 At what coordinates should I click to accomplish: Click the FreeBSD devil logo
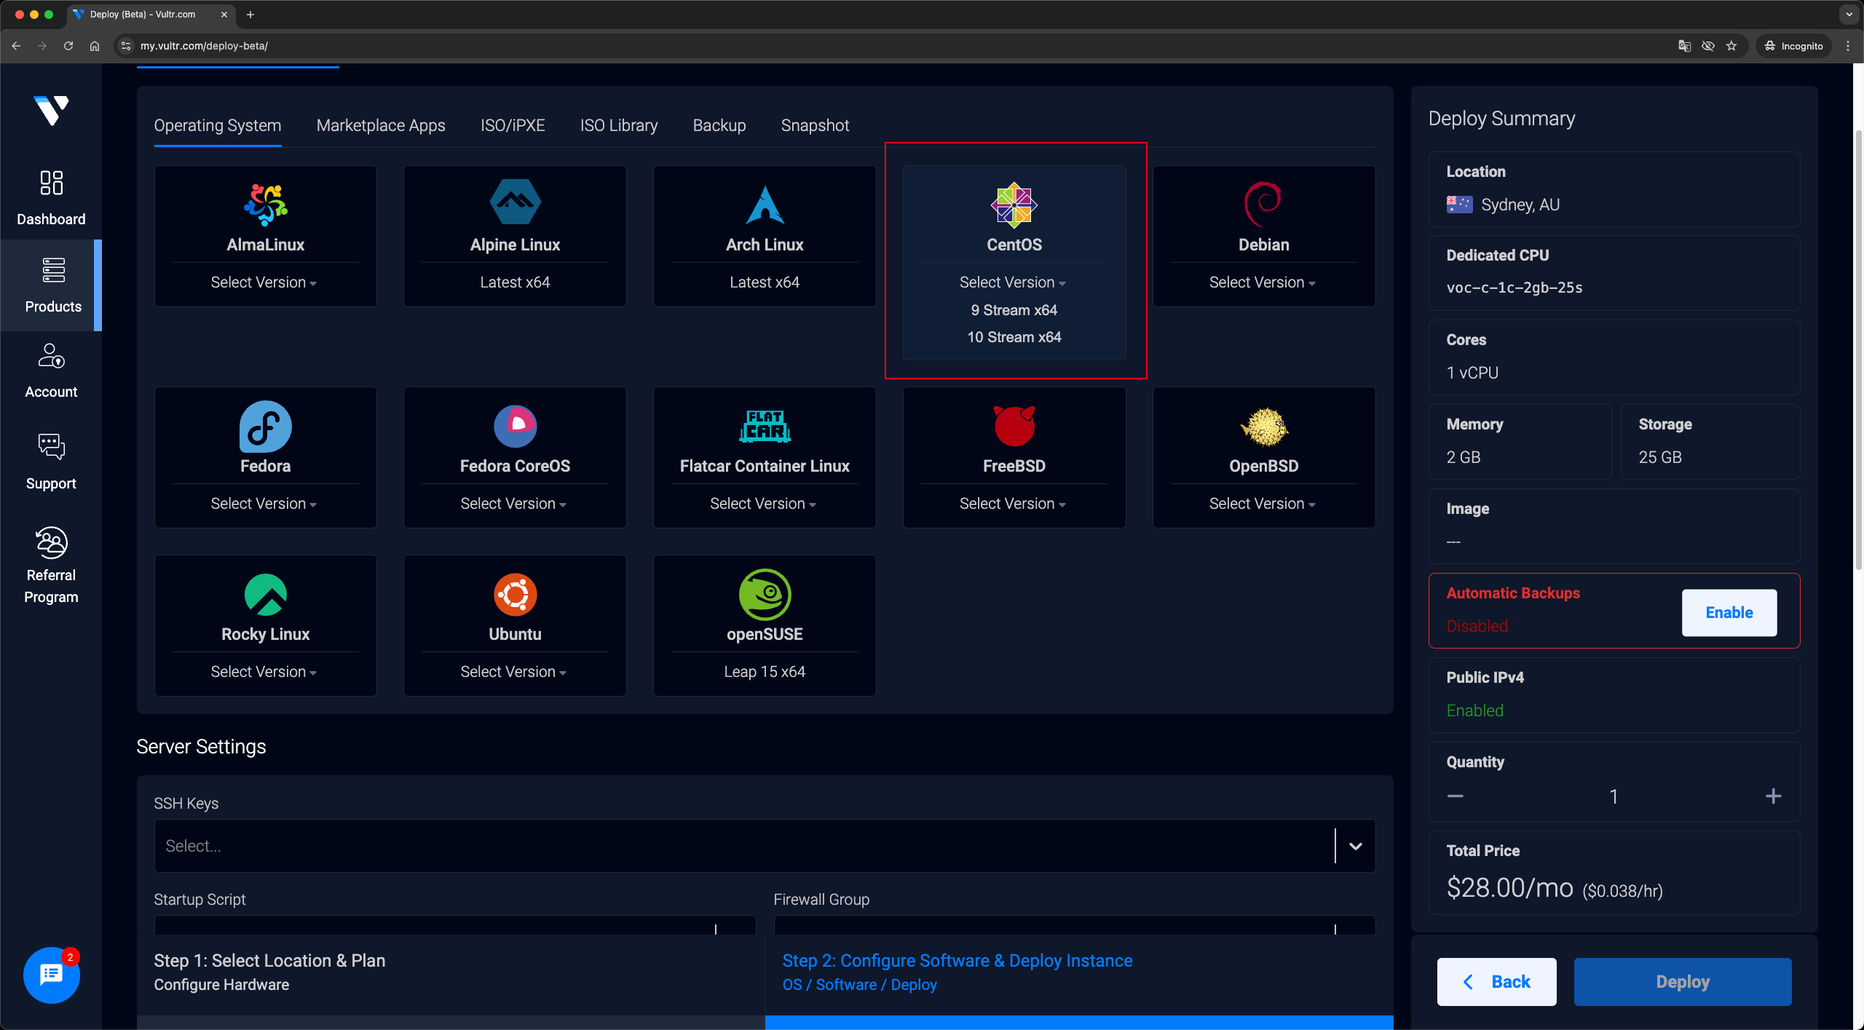coord(1014,426)
